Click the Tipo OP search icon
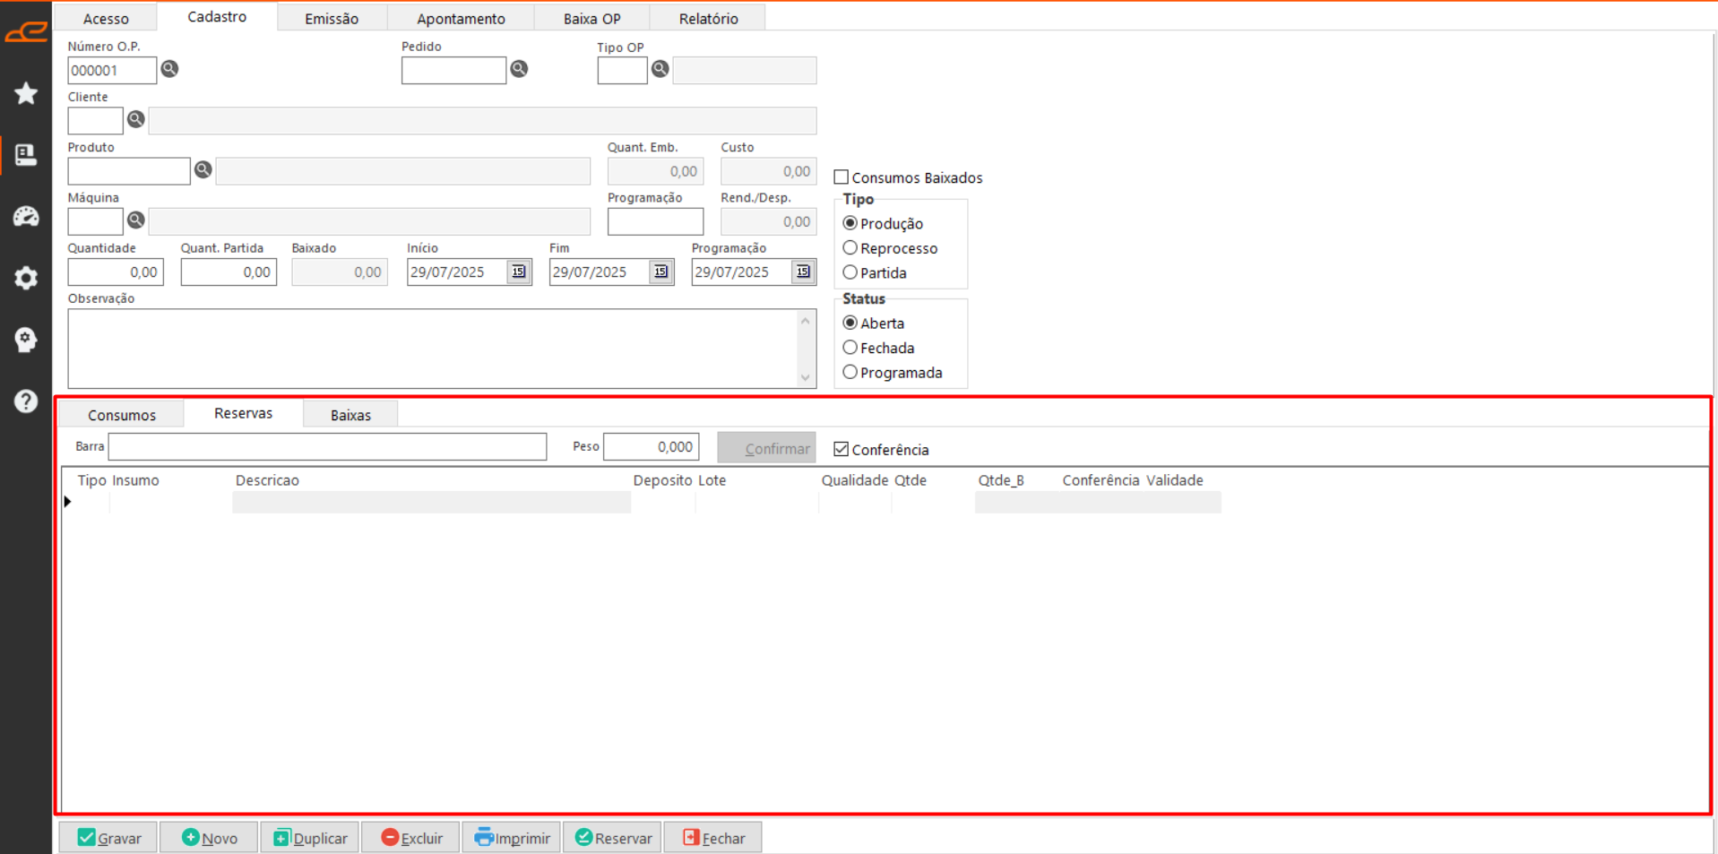1718x854 pixels. (660, 69)
